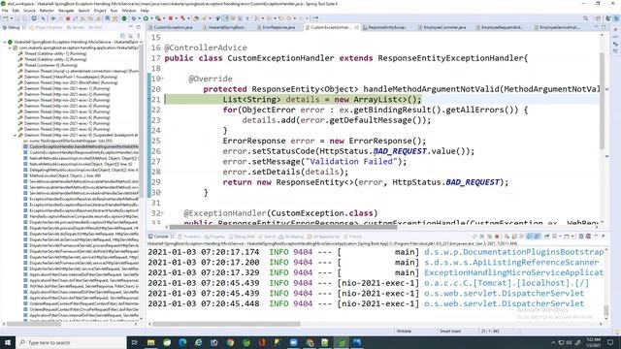The image size is (621, 349).
Task: Click the Resume debug toolbar icon
Action: point(52,18)
